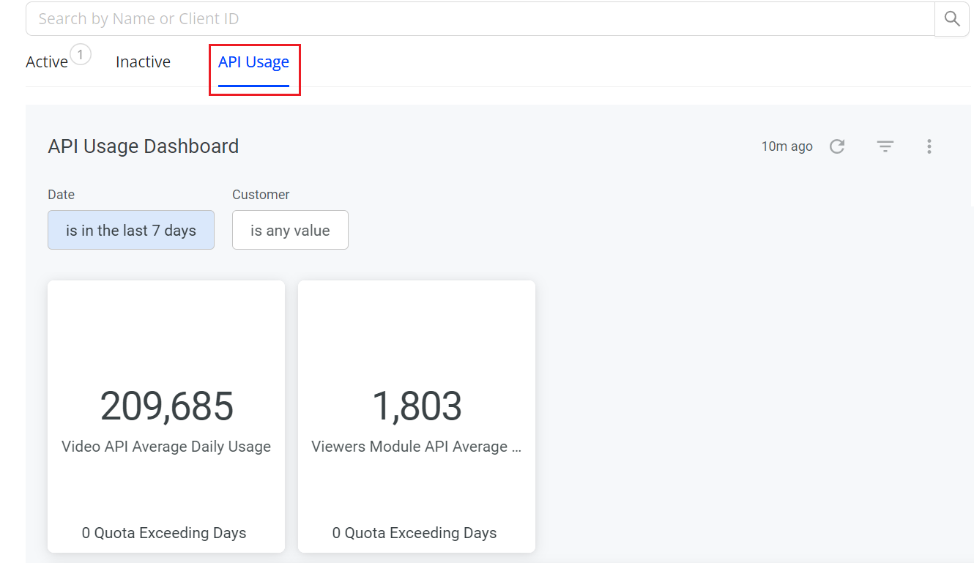Click the Customer filter label
The width and height of the screenshot is (974, 563).
[x=261, y=195]
